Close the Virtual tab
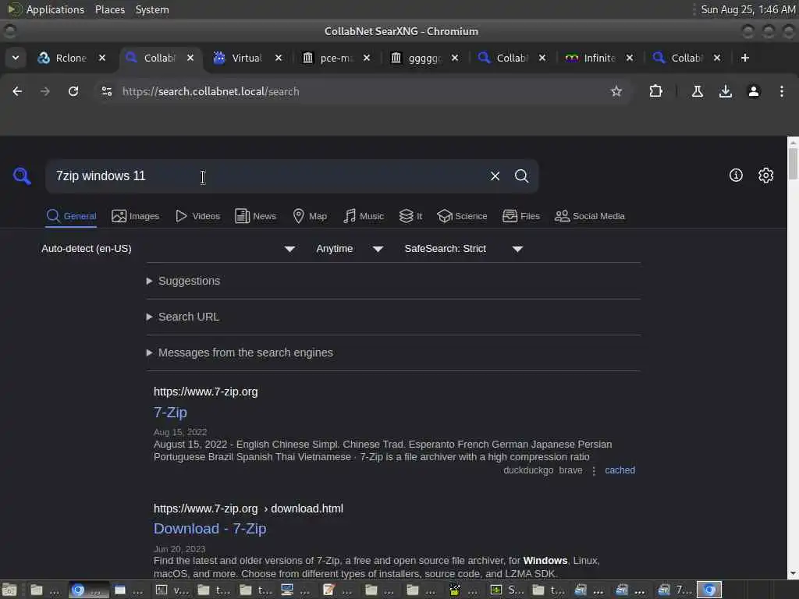Viewport: 799px width, 599px height. coord(279,58)
